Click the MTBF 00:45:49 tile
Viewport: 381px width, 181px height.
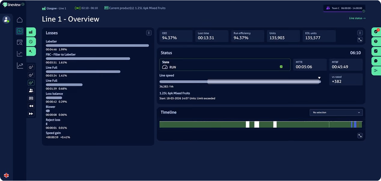346,65
